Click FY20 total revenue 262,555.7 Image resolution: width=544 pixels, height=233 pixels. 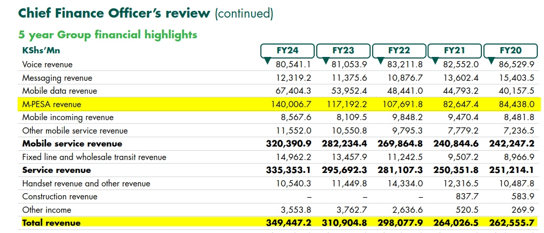coord(512,223)
